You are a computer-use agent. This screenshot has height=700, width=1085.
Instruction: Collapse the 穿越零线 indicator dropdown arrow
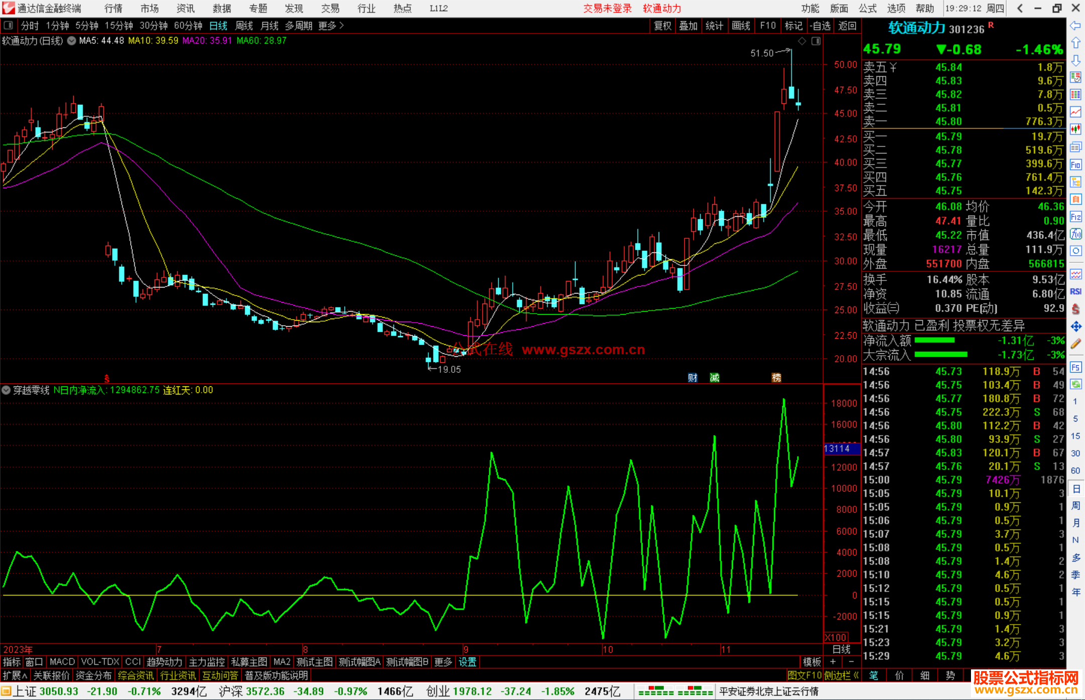(x=6, y=390)
